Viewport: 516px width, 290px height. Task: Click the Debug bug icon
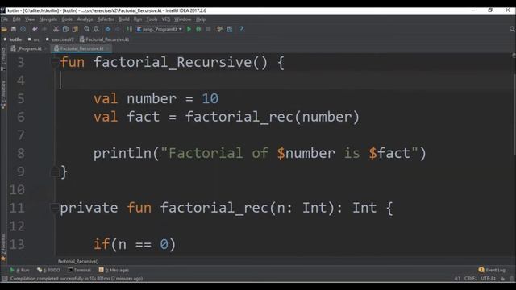198,29
